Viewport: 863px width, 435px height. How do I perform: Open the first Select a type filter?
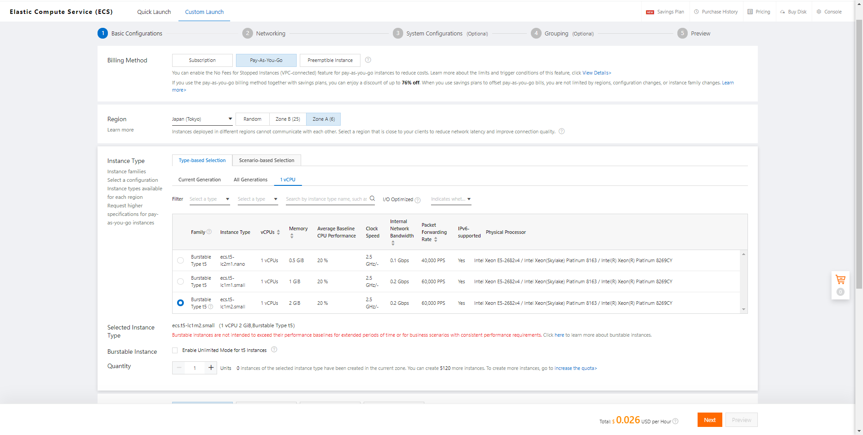(209, 199)
